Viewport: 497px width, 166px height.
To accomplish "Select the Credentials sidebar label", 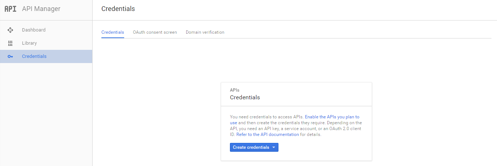I will [x=34, y=56].
